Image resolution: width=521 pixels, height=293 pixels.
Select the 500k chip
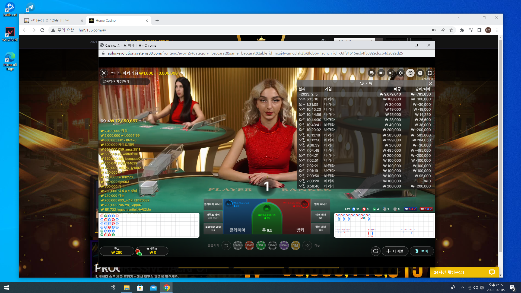[284, 245]
